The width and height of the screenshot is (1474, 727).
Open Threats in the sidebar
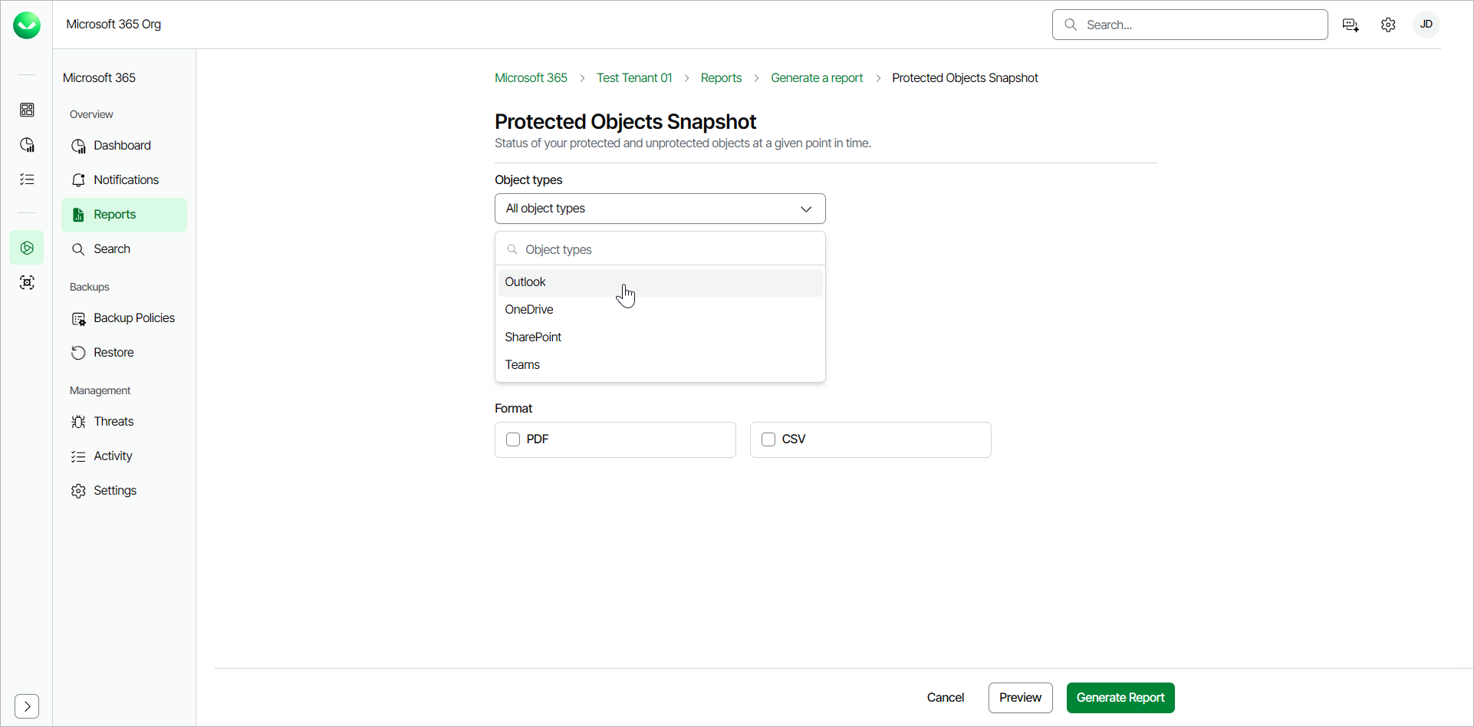[x=124, y=422]
